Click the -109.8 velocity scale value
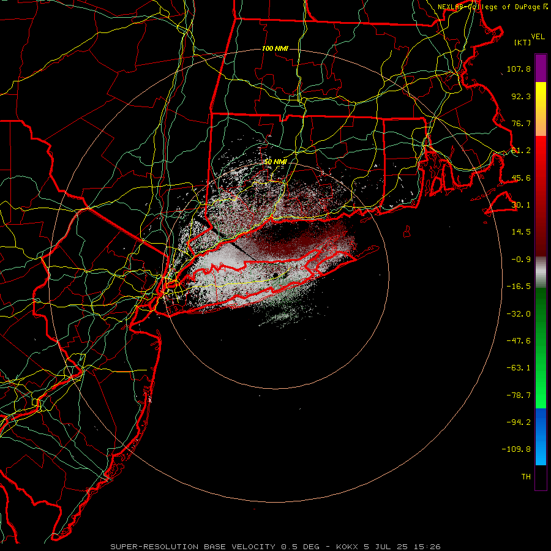551x551 pixels. coord(516,449)
